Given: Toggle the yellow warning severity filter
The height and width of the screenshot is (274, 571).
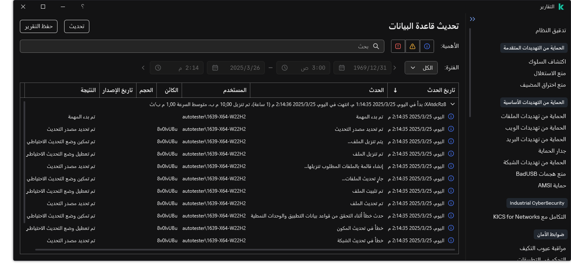Looking at the screenshot, I should pyautogui.click(x=412, y=46).
